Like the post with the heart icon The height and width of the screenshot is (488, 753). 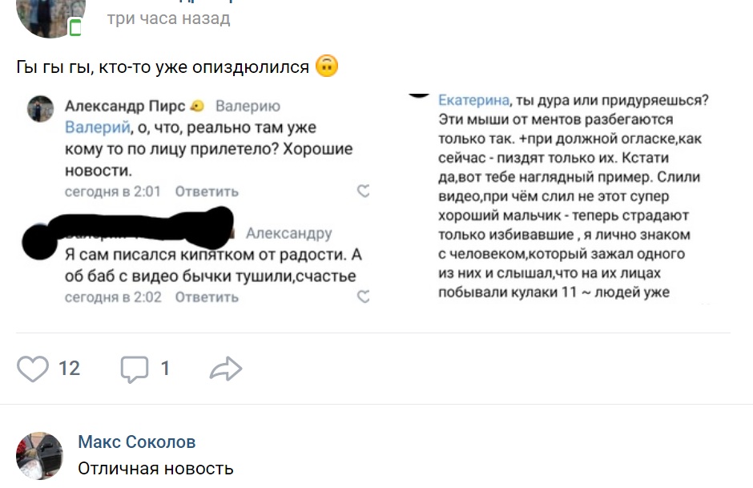(x=33, y=369)
